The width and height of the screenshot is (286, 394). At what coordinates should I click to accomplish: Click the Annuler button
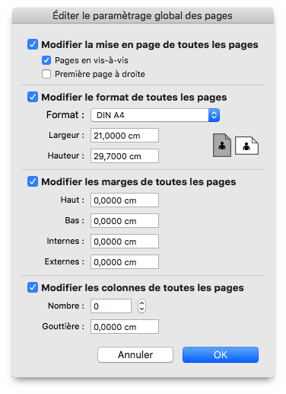135,354
